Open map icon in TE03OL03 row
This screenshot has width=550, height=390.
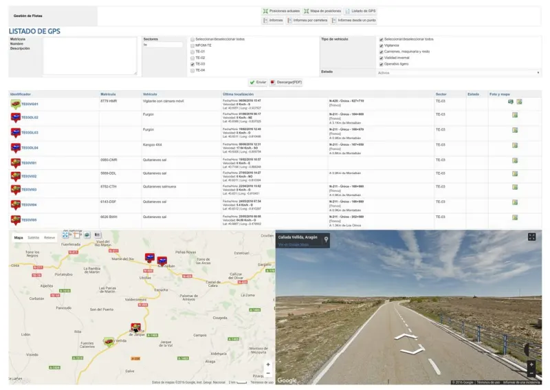pos(515,130)
